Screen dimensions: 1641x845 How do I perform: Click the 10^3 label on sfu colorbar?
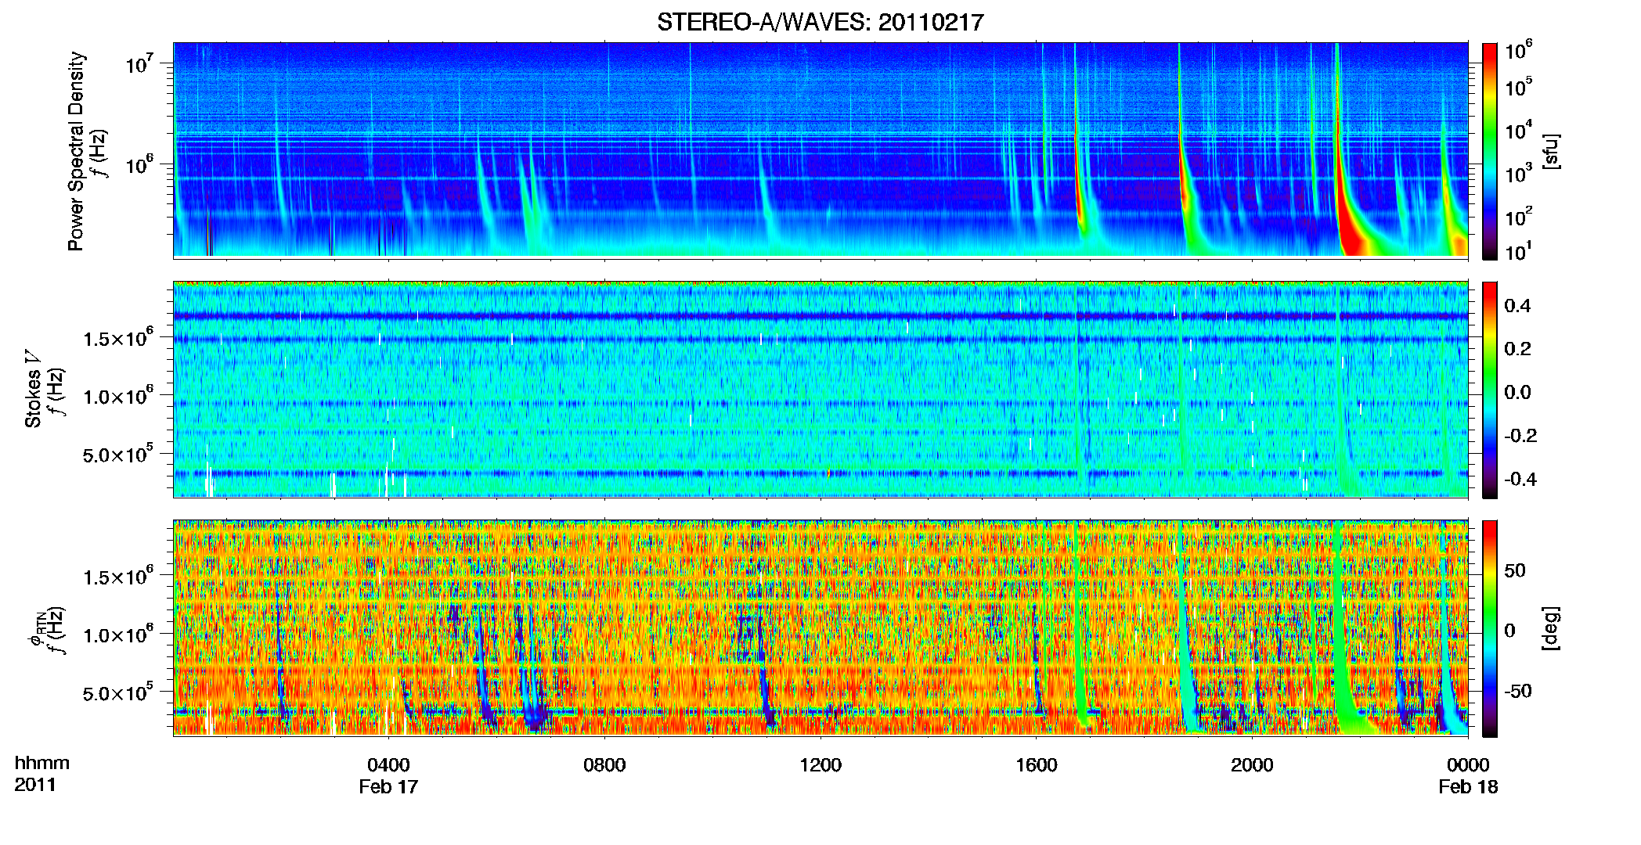tap(1519, 174)
